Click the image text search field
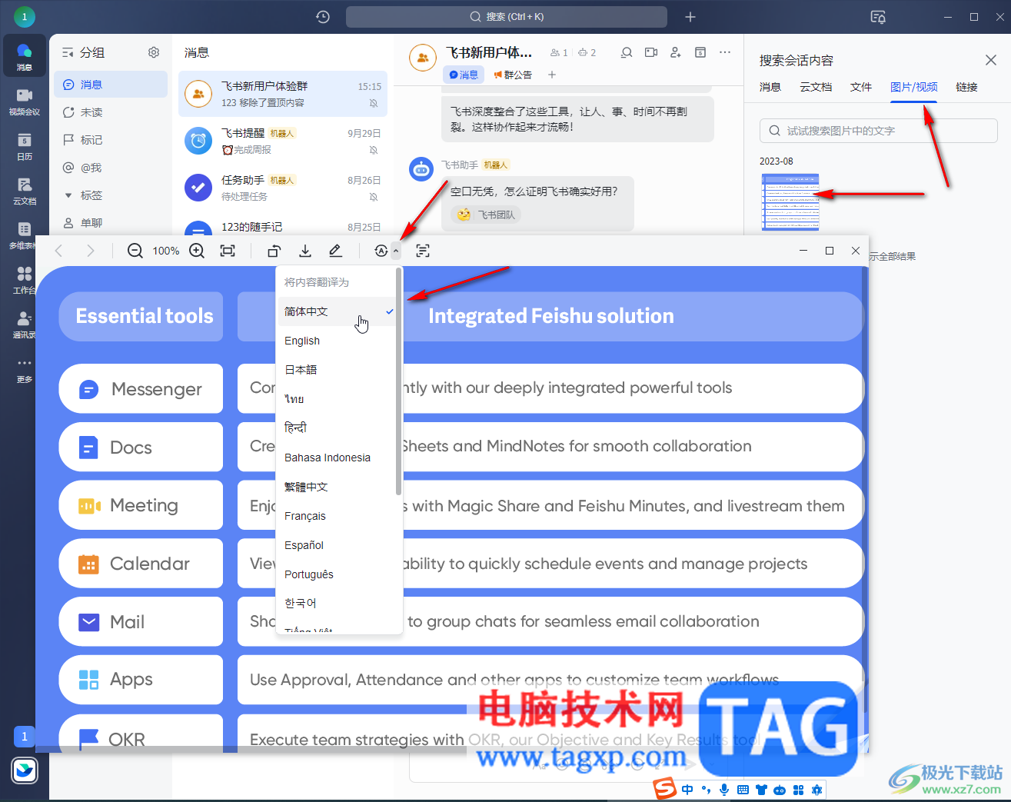The height and width of the screenshot is (802, 1011). pyautogui.click(x=879, y=131)
